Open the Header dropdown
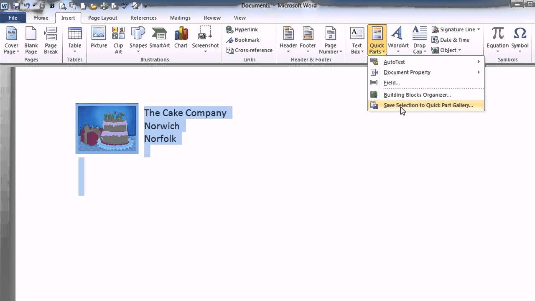 (288, 40)
